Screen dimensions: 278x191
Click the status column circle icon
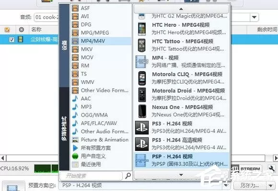22,30
